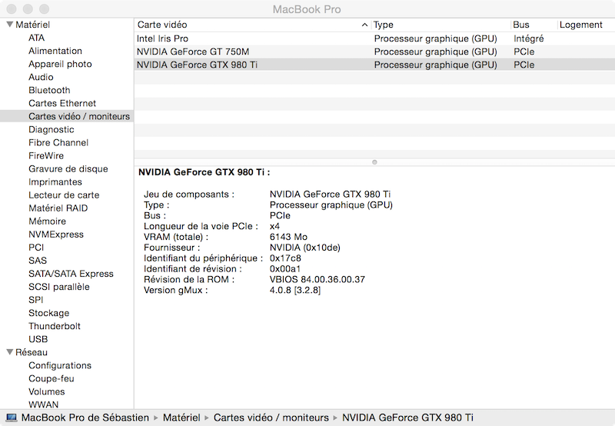This screenshot has height=426, width=615.
Task: Select Lecteur de carte in the sidebar
Action: tap(64, 195)
